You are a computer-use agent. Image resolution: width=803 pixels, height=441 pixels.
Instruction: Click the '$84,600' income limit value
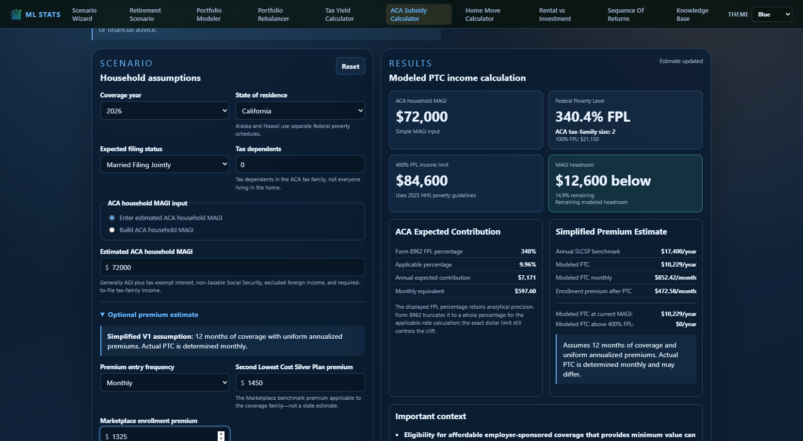coord(422,181)
